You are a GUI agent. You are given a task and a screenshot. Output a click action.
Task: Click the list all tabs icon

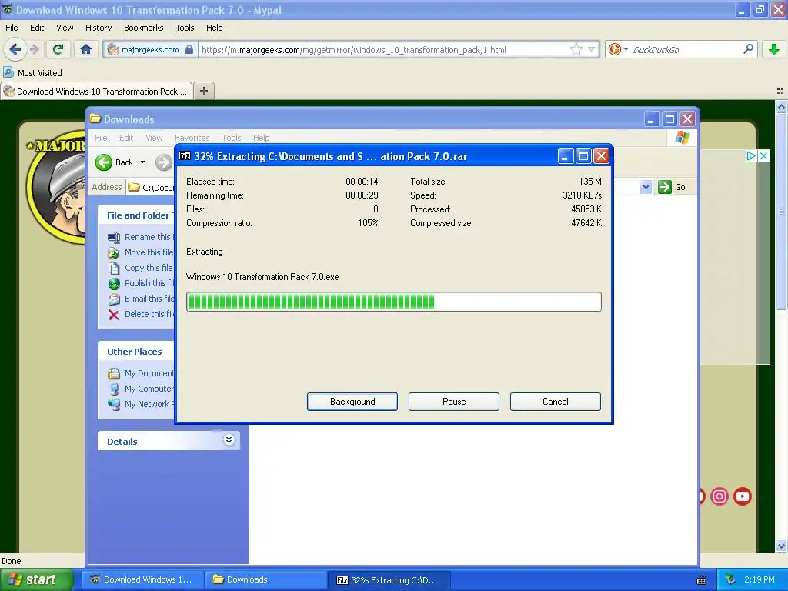(x=780, y=91)
